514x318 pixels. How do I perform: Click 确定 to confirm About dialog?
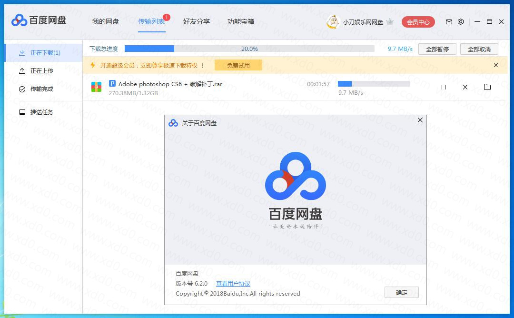(x=402, y=292)
